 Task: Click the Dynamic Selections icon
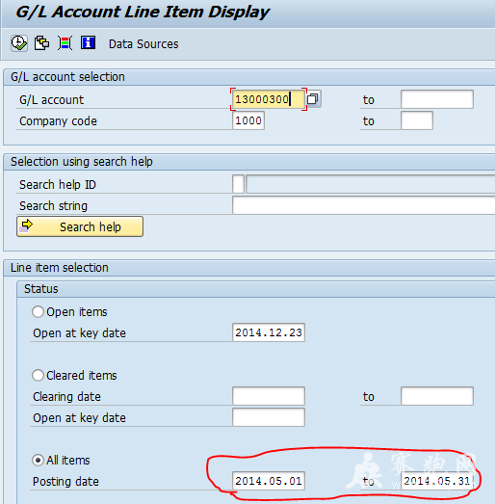65,43
